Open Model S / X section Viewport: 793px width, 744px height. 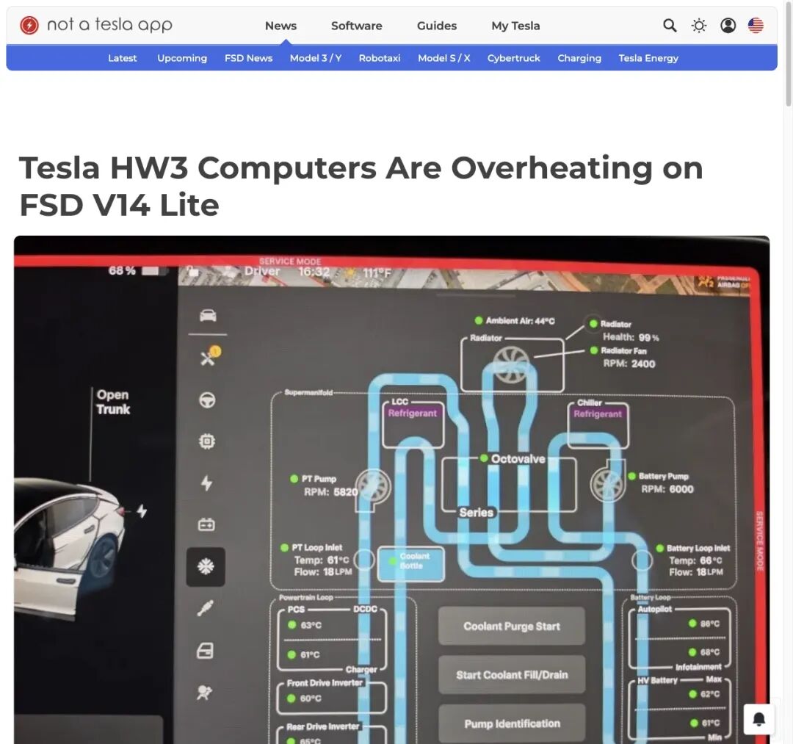[444, 58]
